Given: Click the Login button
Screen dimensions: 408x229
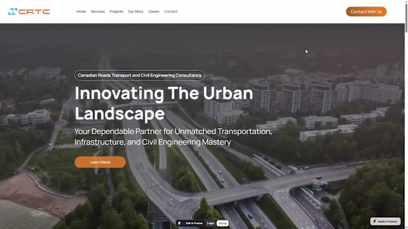Looking at the screenshot, I should pos(211,223).
